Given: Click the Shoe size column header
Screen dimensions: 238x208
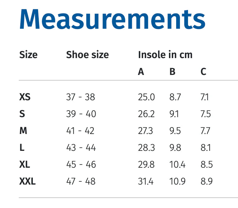Looking at the screenshot, I should coord(87,55).
